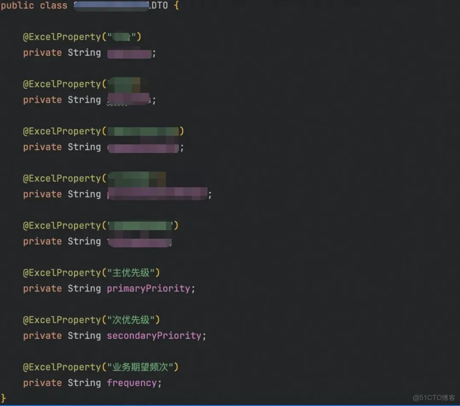Click the field name secondaryPriority
The width and height of the screenshot is (460, 406).
pyautogui.click(x=154, y=336)
